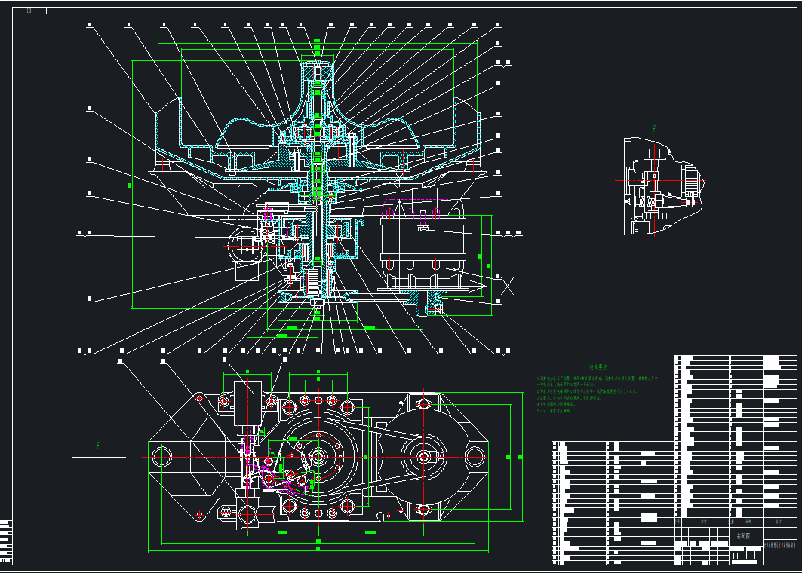Click the "10" sheet number box

[29, 11]
